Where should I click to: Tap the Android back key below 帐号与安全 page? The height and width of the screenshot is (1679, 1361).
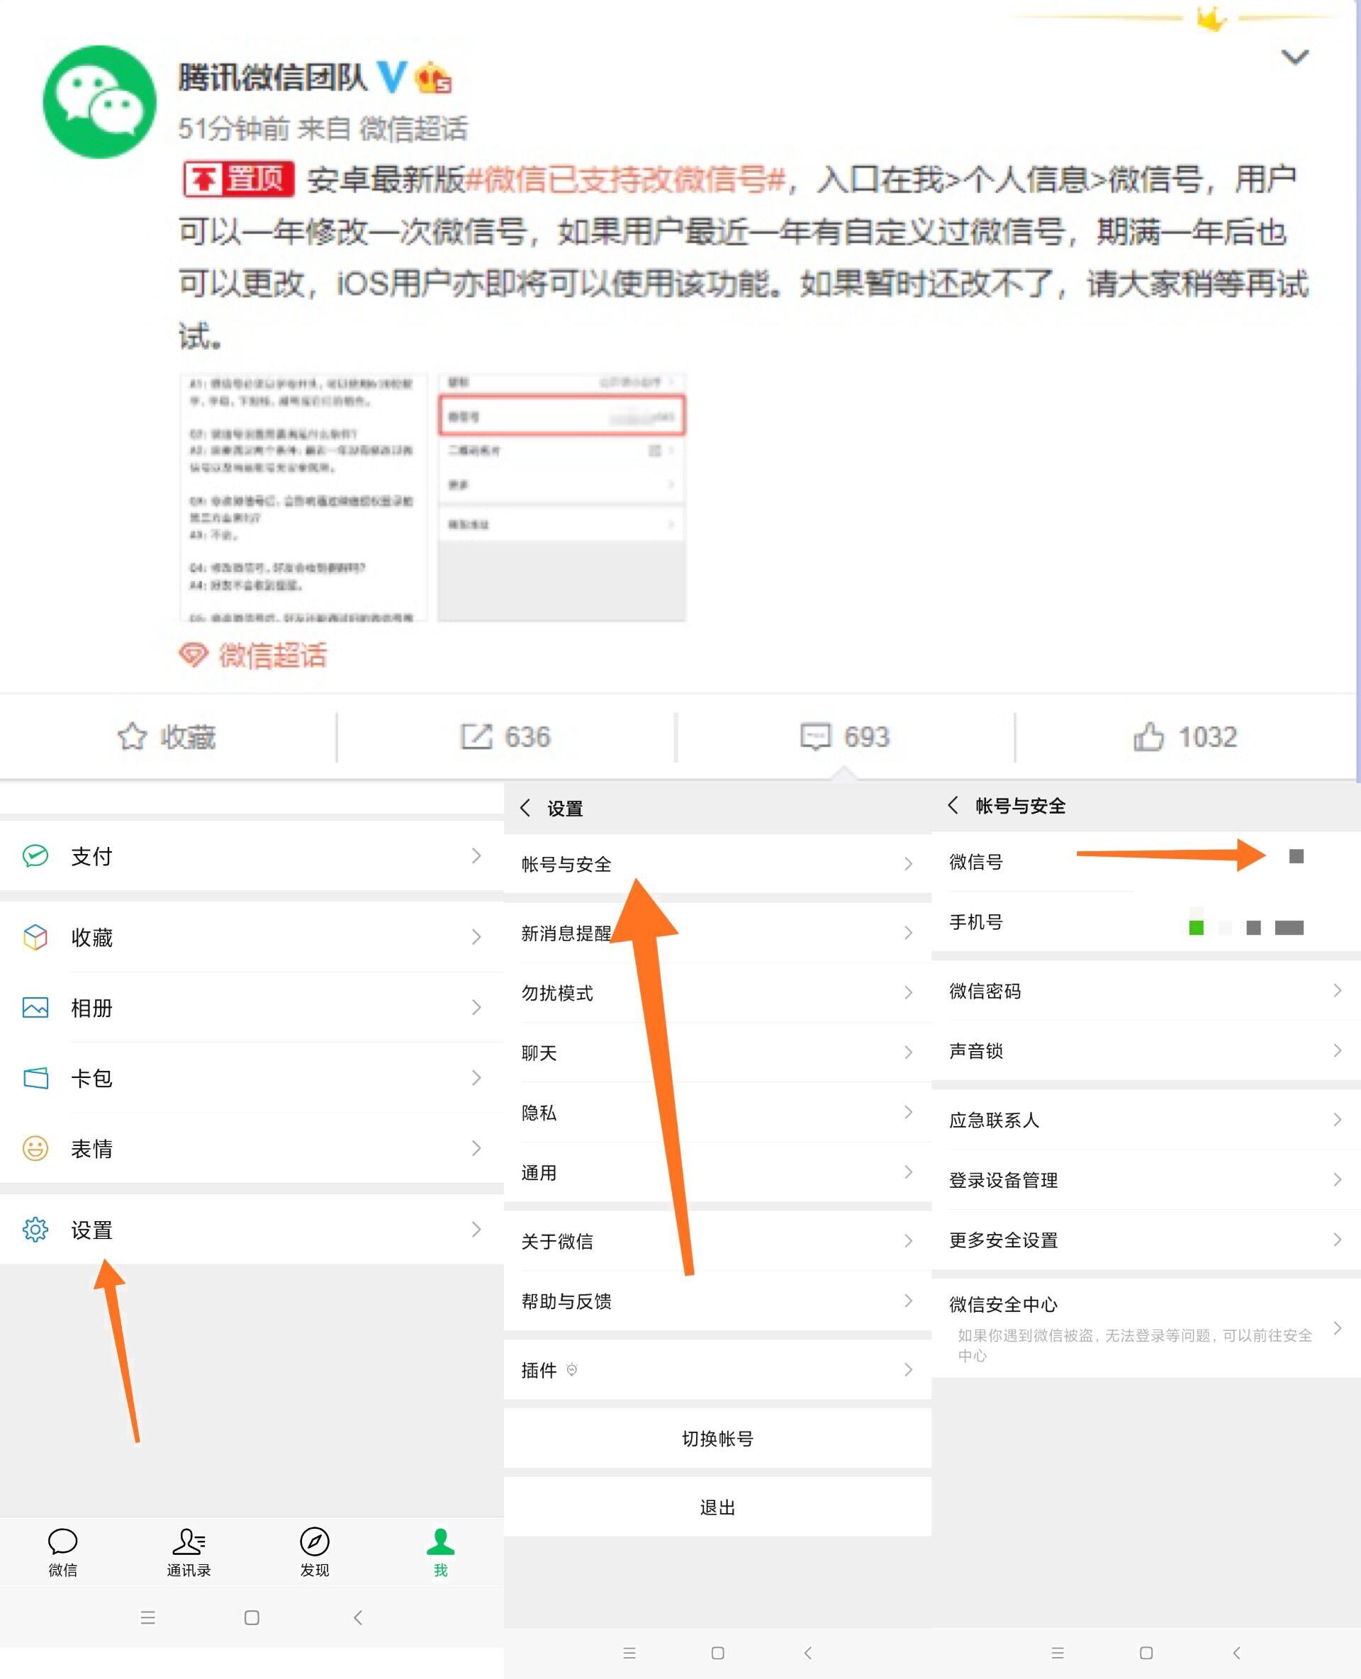[x=1236, y=1652]
